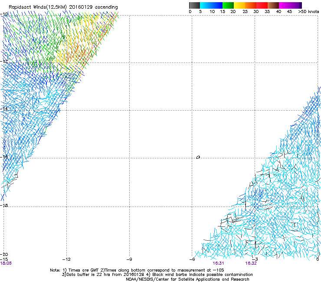Click the orange 25-30 knots color band
This screenshot has width=321, height=282.
(x=251, y=5)
